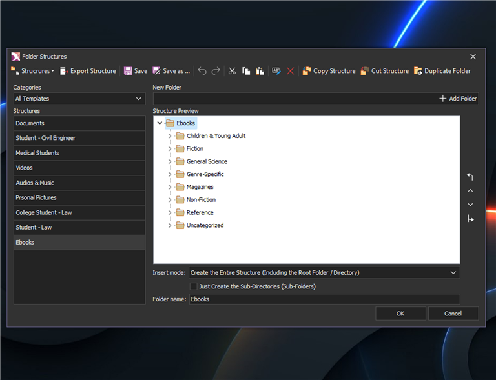Select Medical Students in the structures list
Viewport: 496px width, 380px height.
click(79, 153)
